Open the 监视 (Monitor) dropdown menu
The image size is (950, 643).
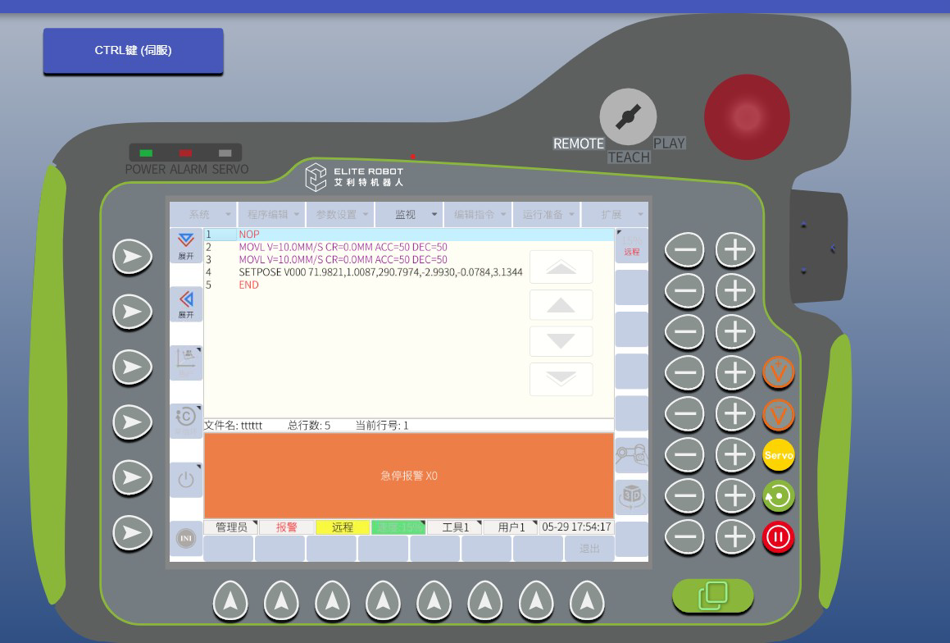pyautogui.click(x=408, y=215)
